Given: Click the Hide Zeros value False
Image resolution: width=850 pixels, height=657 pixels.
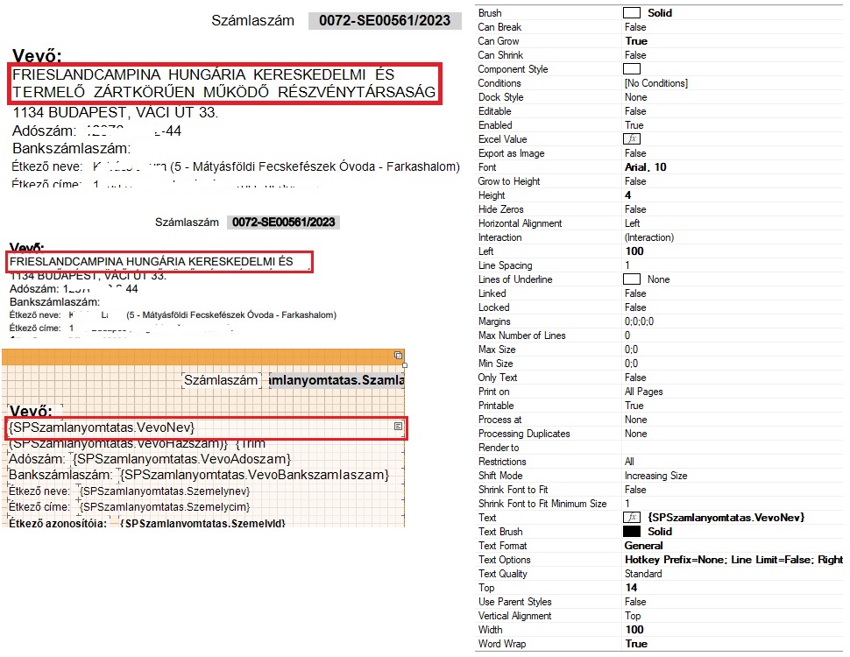Looking at the screenshot, I should (x=635, y=209).
